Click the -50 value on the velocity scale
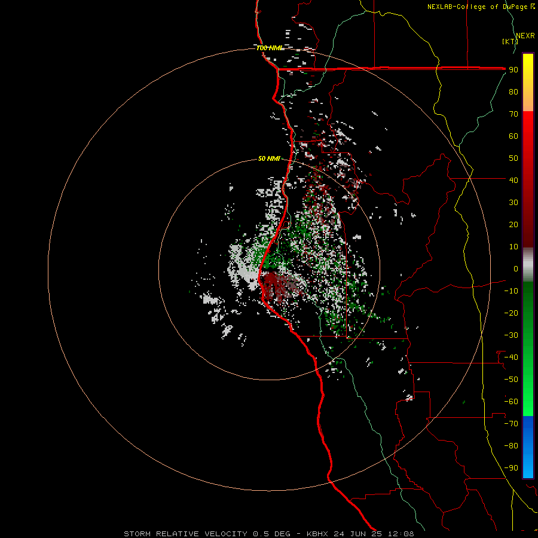 511,380
